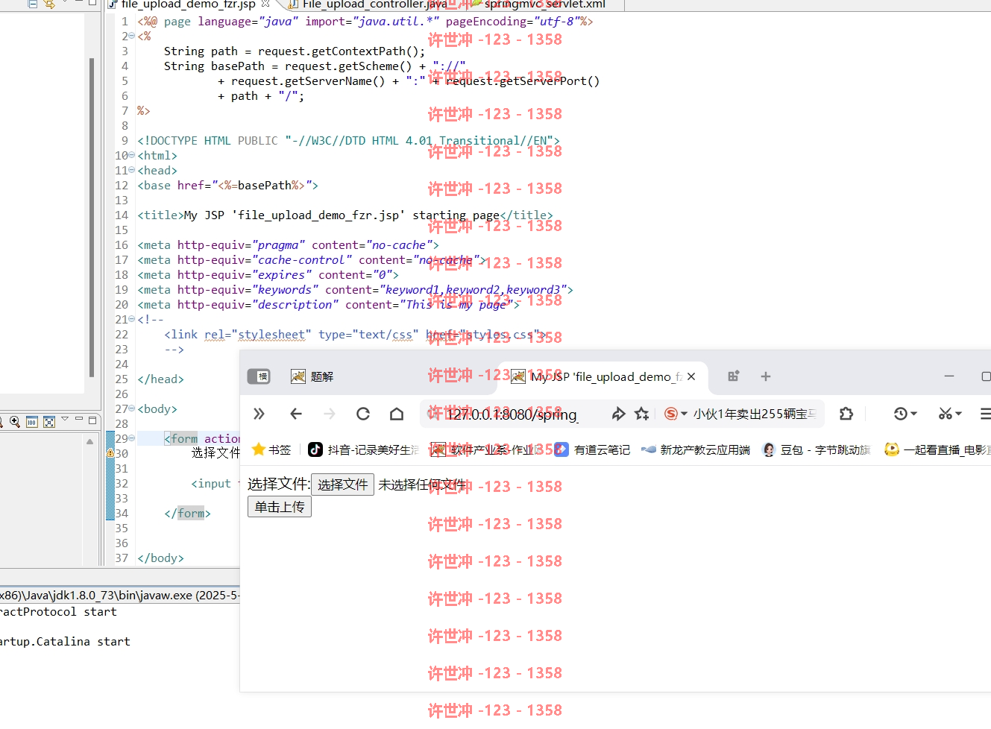Reload the browser page

pos(363,414)
